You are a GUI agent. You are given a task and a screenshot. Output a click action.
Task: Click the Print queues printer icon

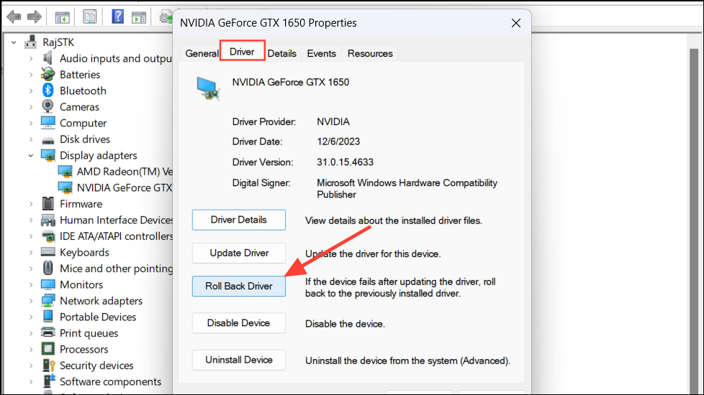[x=48, y=333]
